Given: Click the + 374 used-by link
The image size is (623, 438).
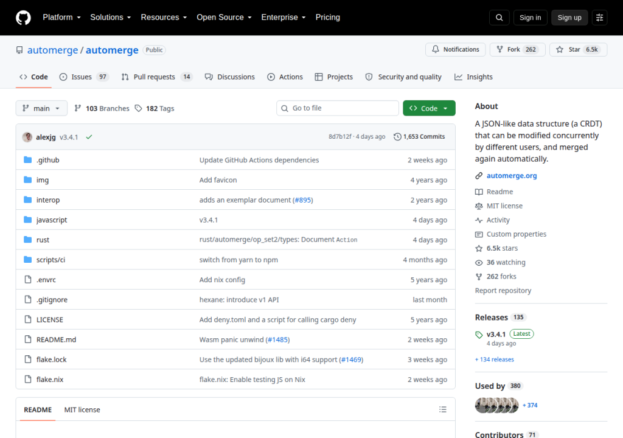Looking at the screenshot, I should tap(530, 405).
